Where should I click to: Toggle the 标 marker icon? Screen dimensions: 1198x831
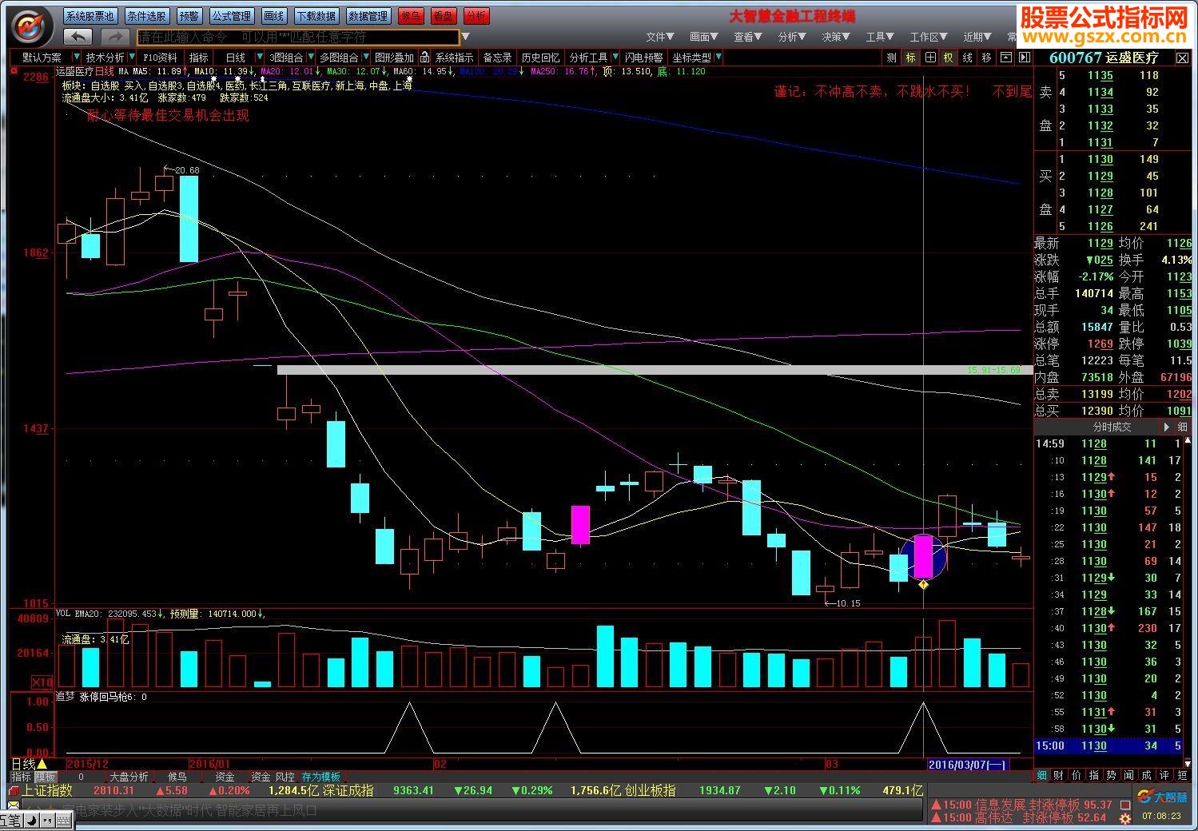(x=910, y=58)
